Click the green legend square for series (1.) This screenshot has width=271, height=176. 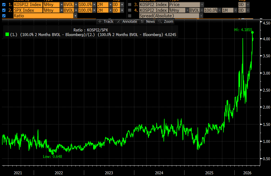coord(7,34)
